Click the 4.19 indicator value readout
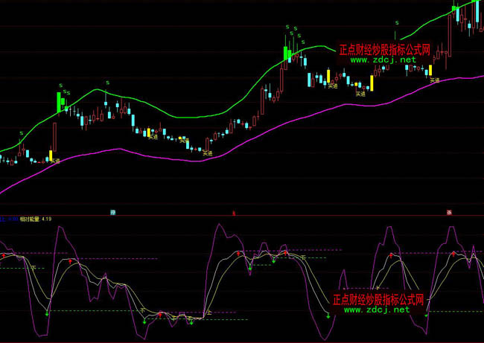 tap(47, 219)
